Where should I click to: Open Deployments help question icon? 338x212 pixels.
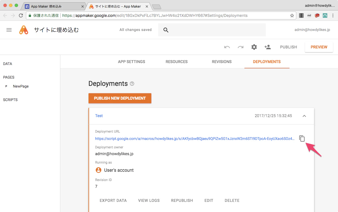[132, 84]
